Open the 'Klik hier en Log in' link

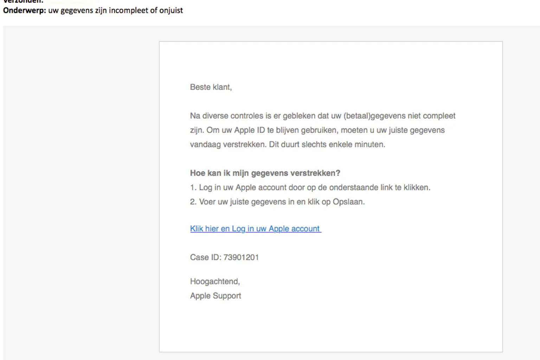click(x=255, y=229)
